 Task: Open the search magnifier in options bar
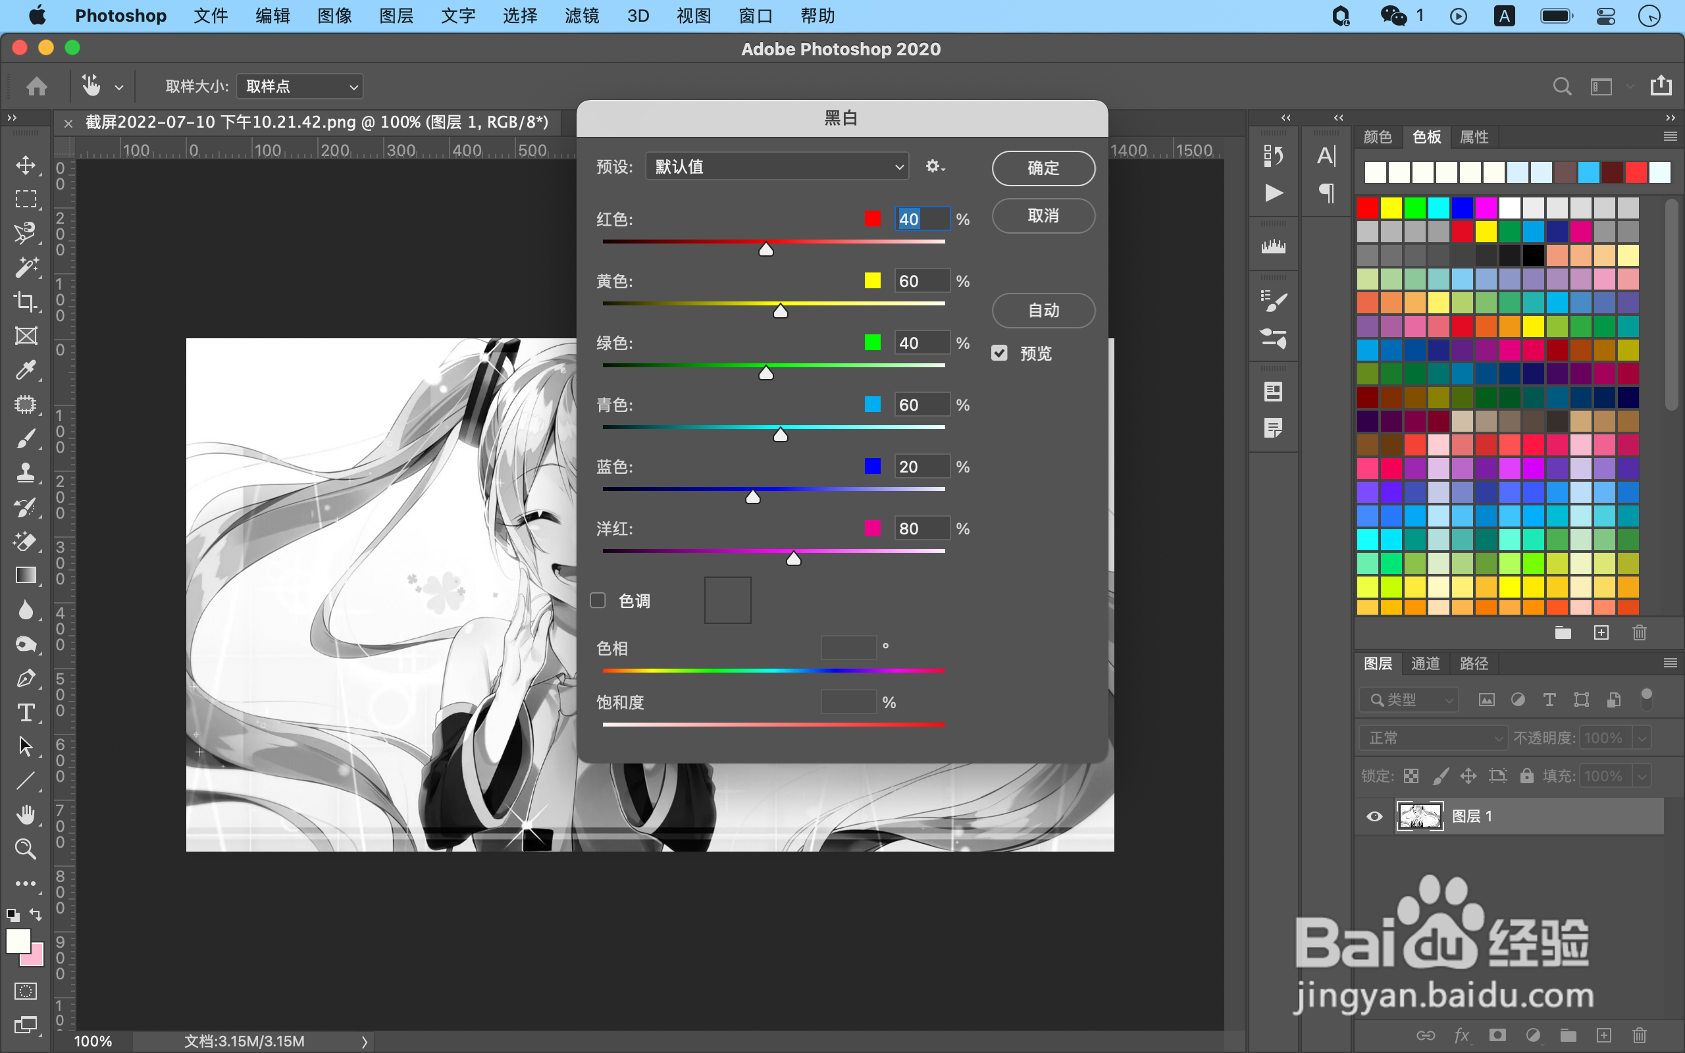click(1562, 86)
